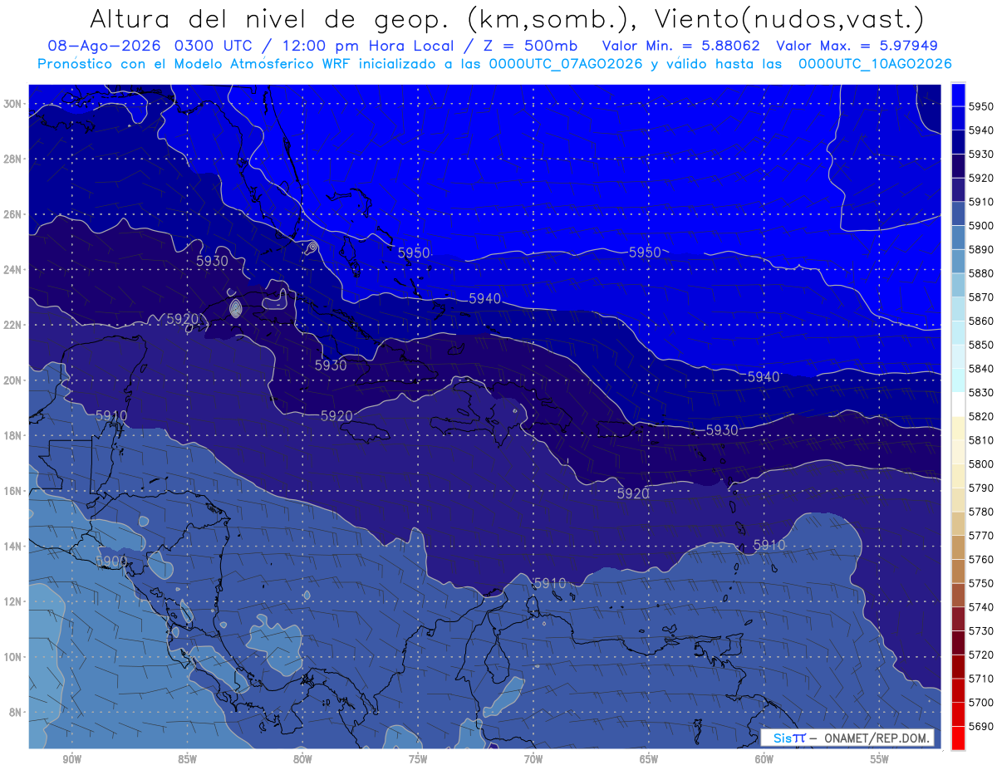Image resolution: width=997 pixels, height=770 pixels.
Task: Click the 'Sisπ – ONAMET/REP.DOM.' logo box
Action: (847, 738)
